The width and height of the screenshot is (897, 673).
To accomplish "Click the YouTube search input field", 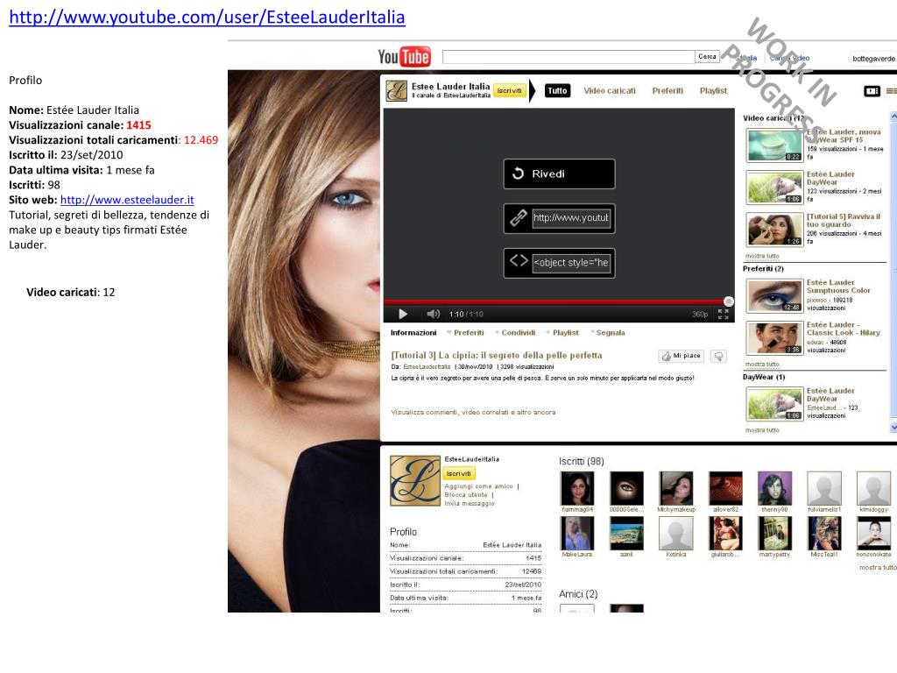I will coord(569,57).
